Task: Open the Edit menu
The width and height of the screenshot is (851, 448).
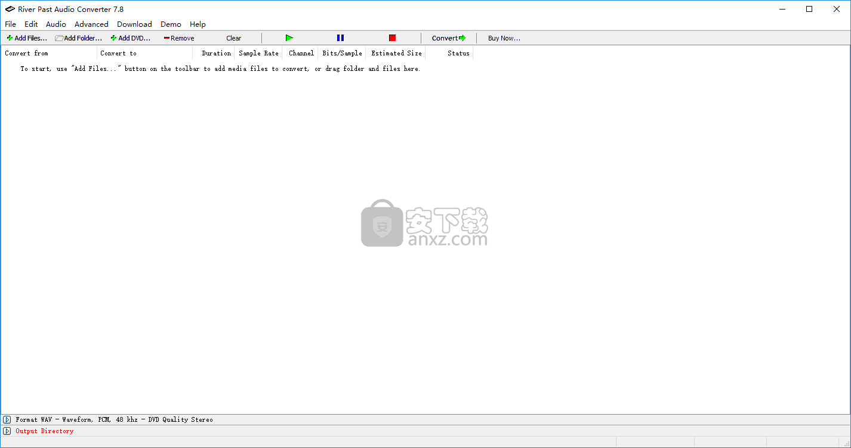Action: point(31,24)
